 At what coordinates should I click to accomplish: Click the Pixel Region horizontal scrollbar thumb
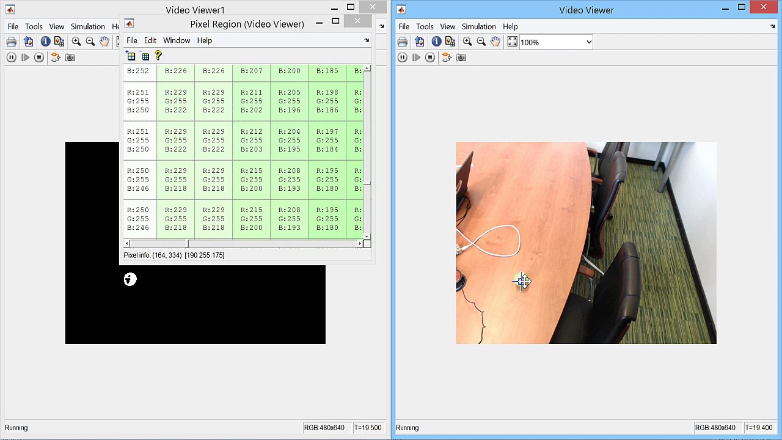[x=159, y=244]
